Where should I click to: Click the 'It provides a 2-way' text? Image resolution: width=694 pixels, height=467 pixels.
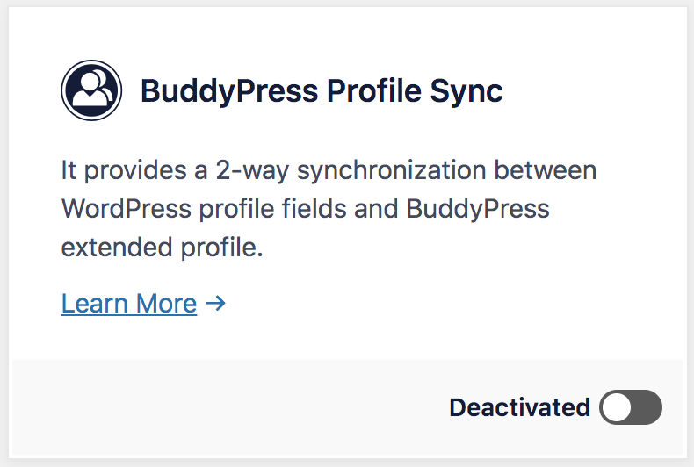click(x=175, y=170)
